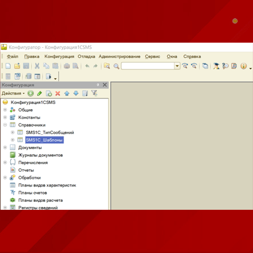Move the item up with the blue arrow

[67, 93]
